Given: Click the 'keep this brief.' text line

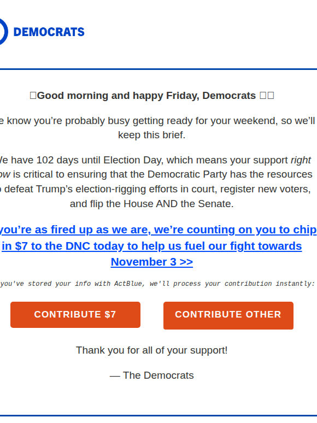Looking at the screenshot, I should point(151,135).
